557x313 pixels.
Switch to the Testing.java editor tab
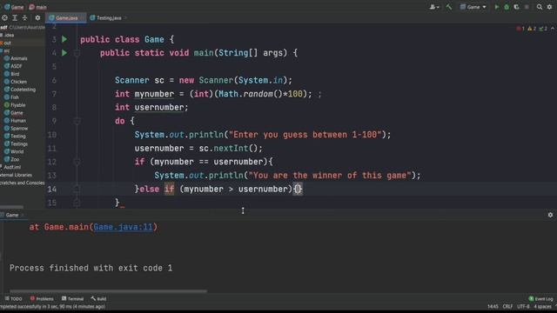[108, 17]
